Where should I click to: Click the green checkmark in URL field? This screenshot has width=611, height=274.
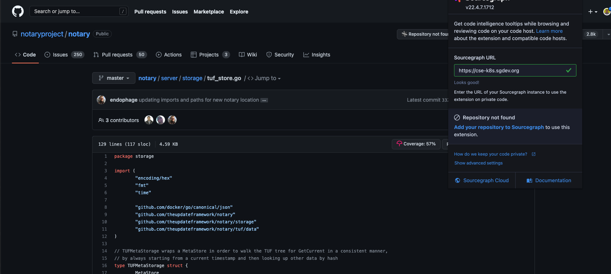(x=569, y=70)
